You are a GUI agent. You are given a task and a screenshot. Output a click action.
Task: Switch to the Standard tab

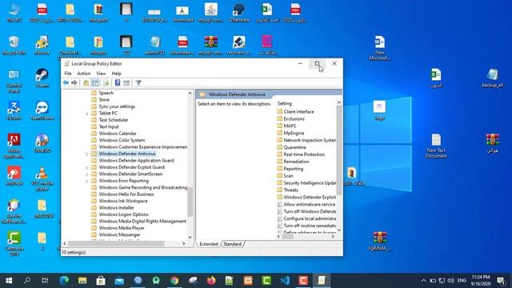(x=232, y=244)
